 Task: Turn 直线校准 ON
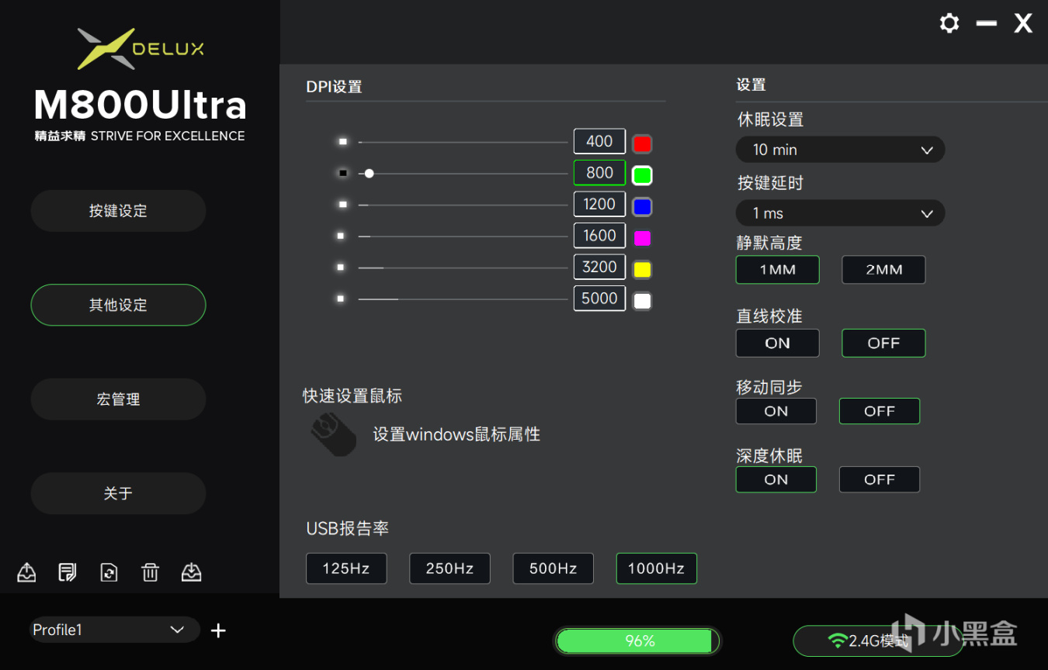[x=777, y=343]
